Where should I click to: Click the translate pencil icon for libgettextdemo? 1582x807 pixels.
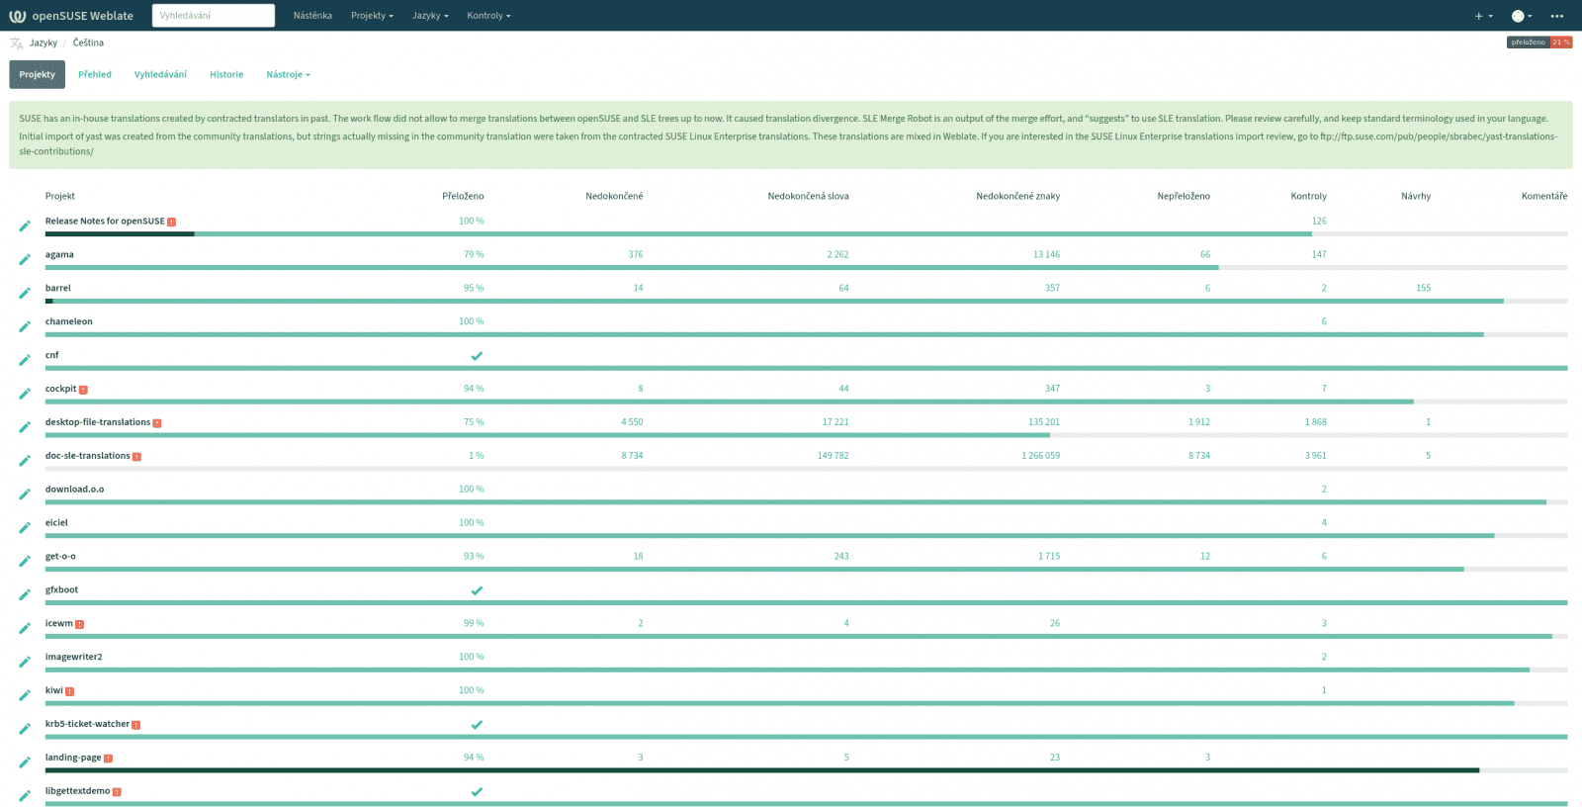[x=25, y=797]
